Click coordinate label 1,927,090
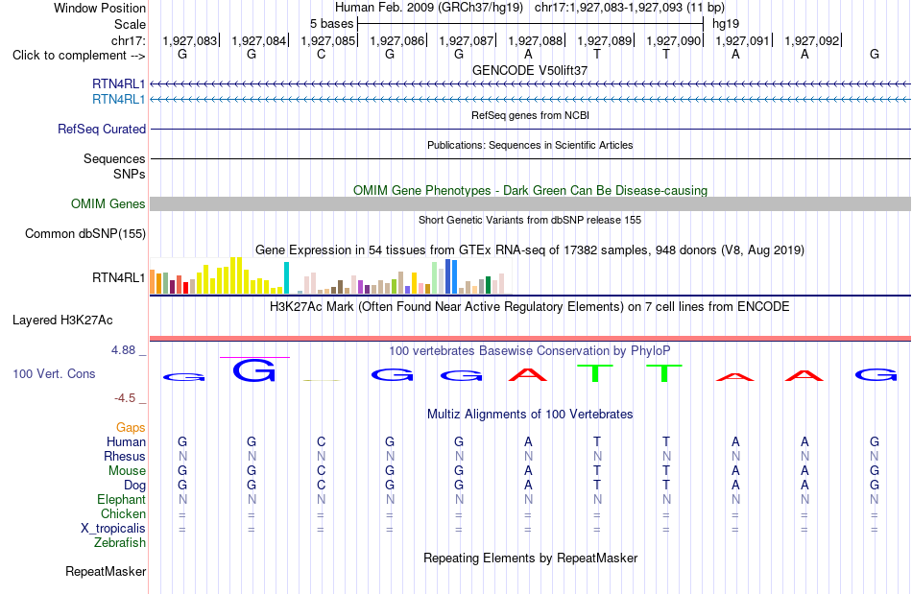The width and height of the screenshot is (912, 594). [674, 40]
